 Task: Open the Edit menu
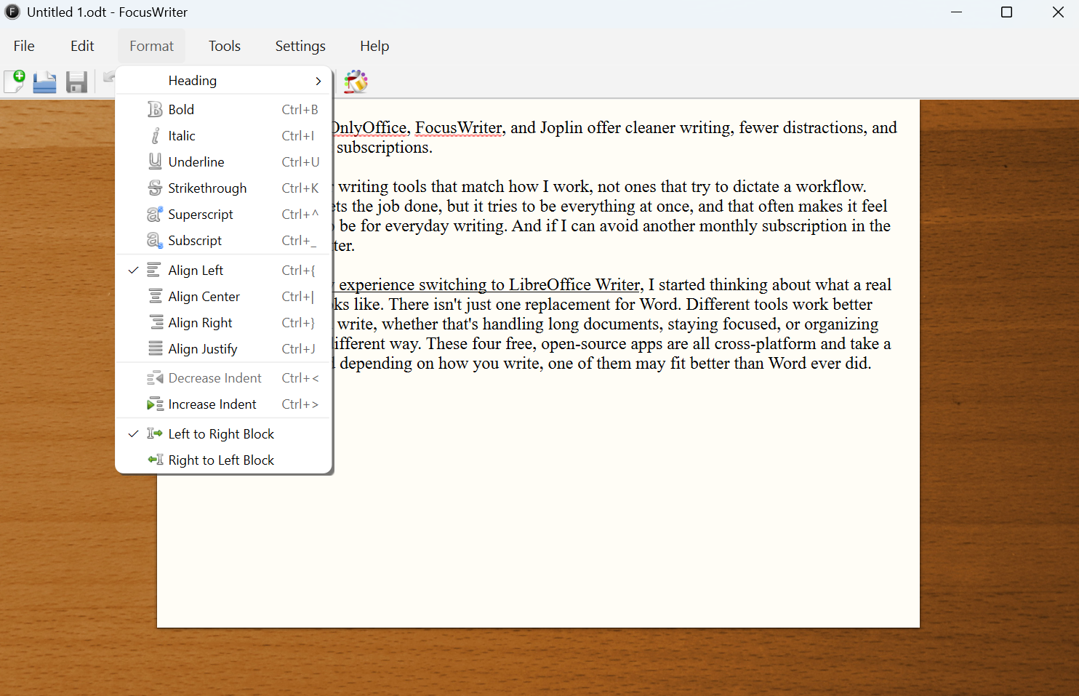tap(82, 46)
